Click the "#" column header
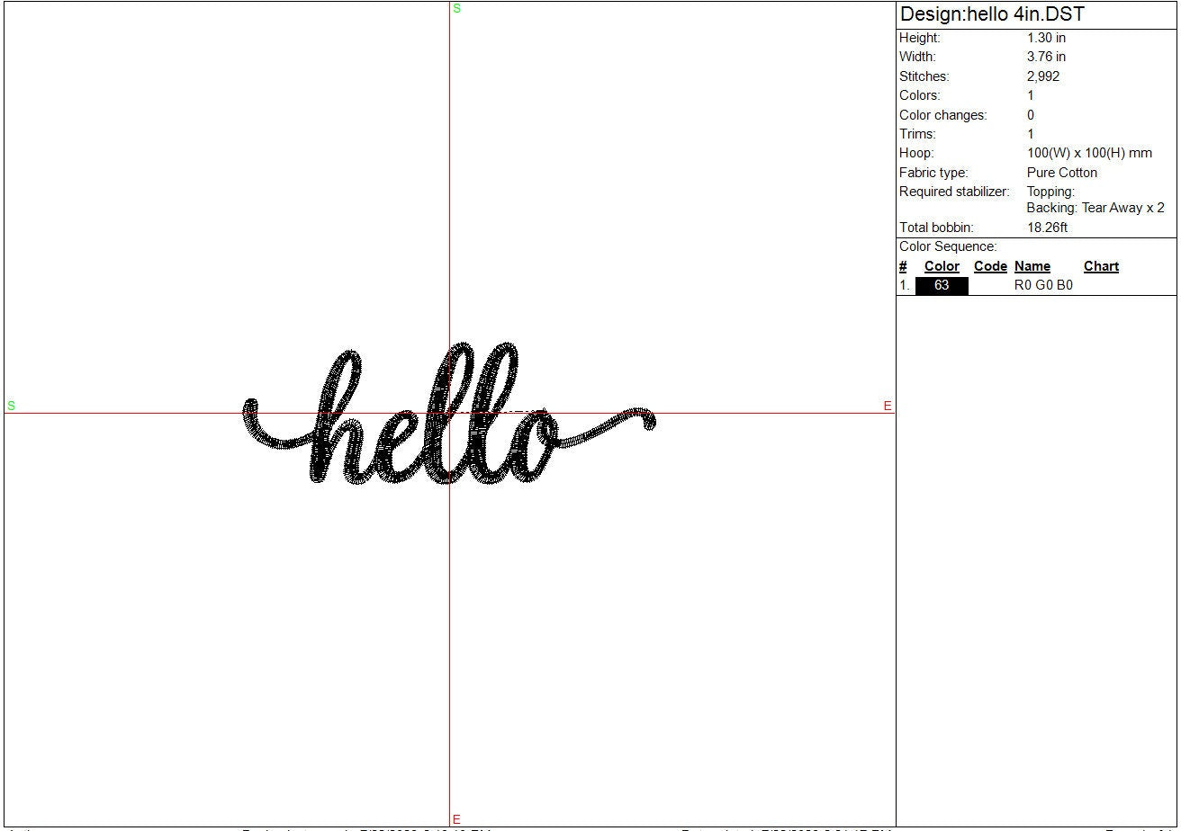The image size is (1181, 831). point(903,266)
